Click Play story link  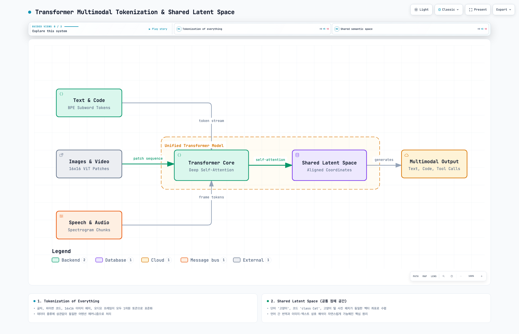[x=158, y=29]
